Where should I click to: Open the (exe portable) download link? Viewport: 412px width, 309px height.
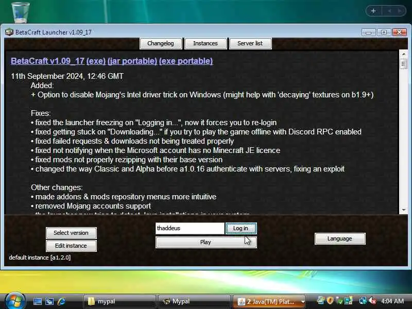coord(186,61)
